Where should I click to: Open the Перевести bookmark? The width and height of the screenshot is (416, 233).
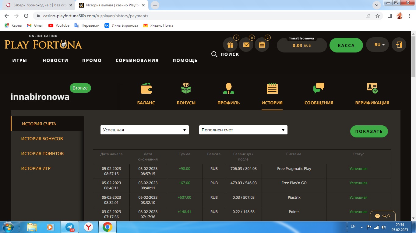[87, 25]
